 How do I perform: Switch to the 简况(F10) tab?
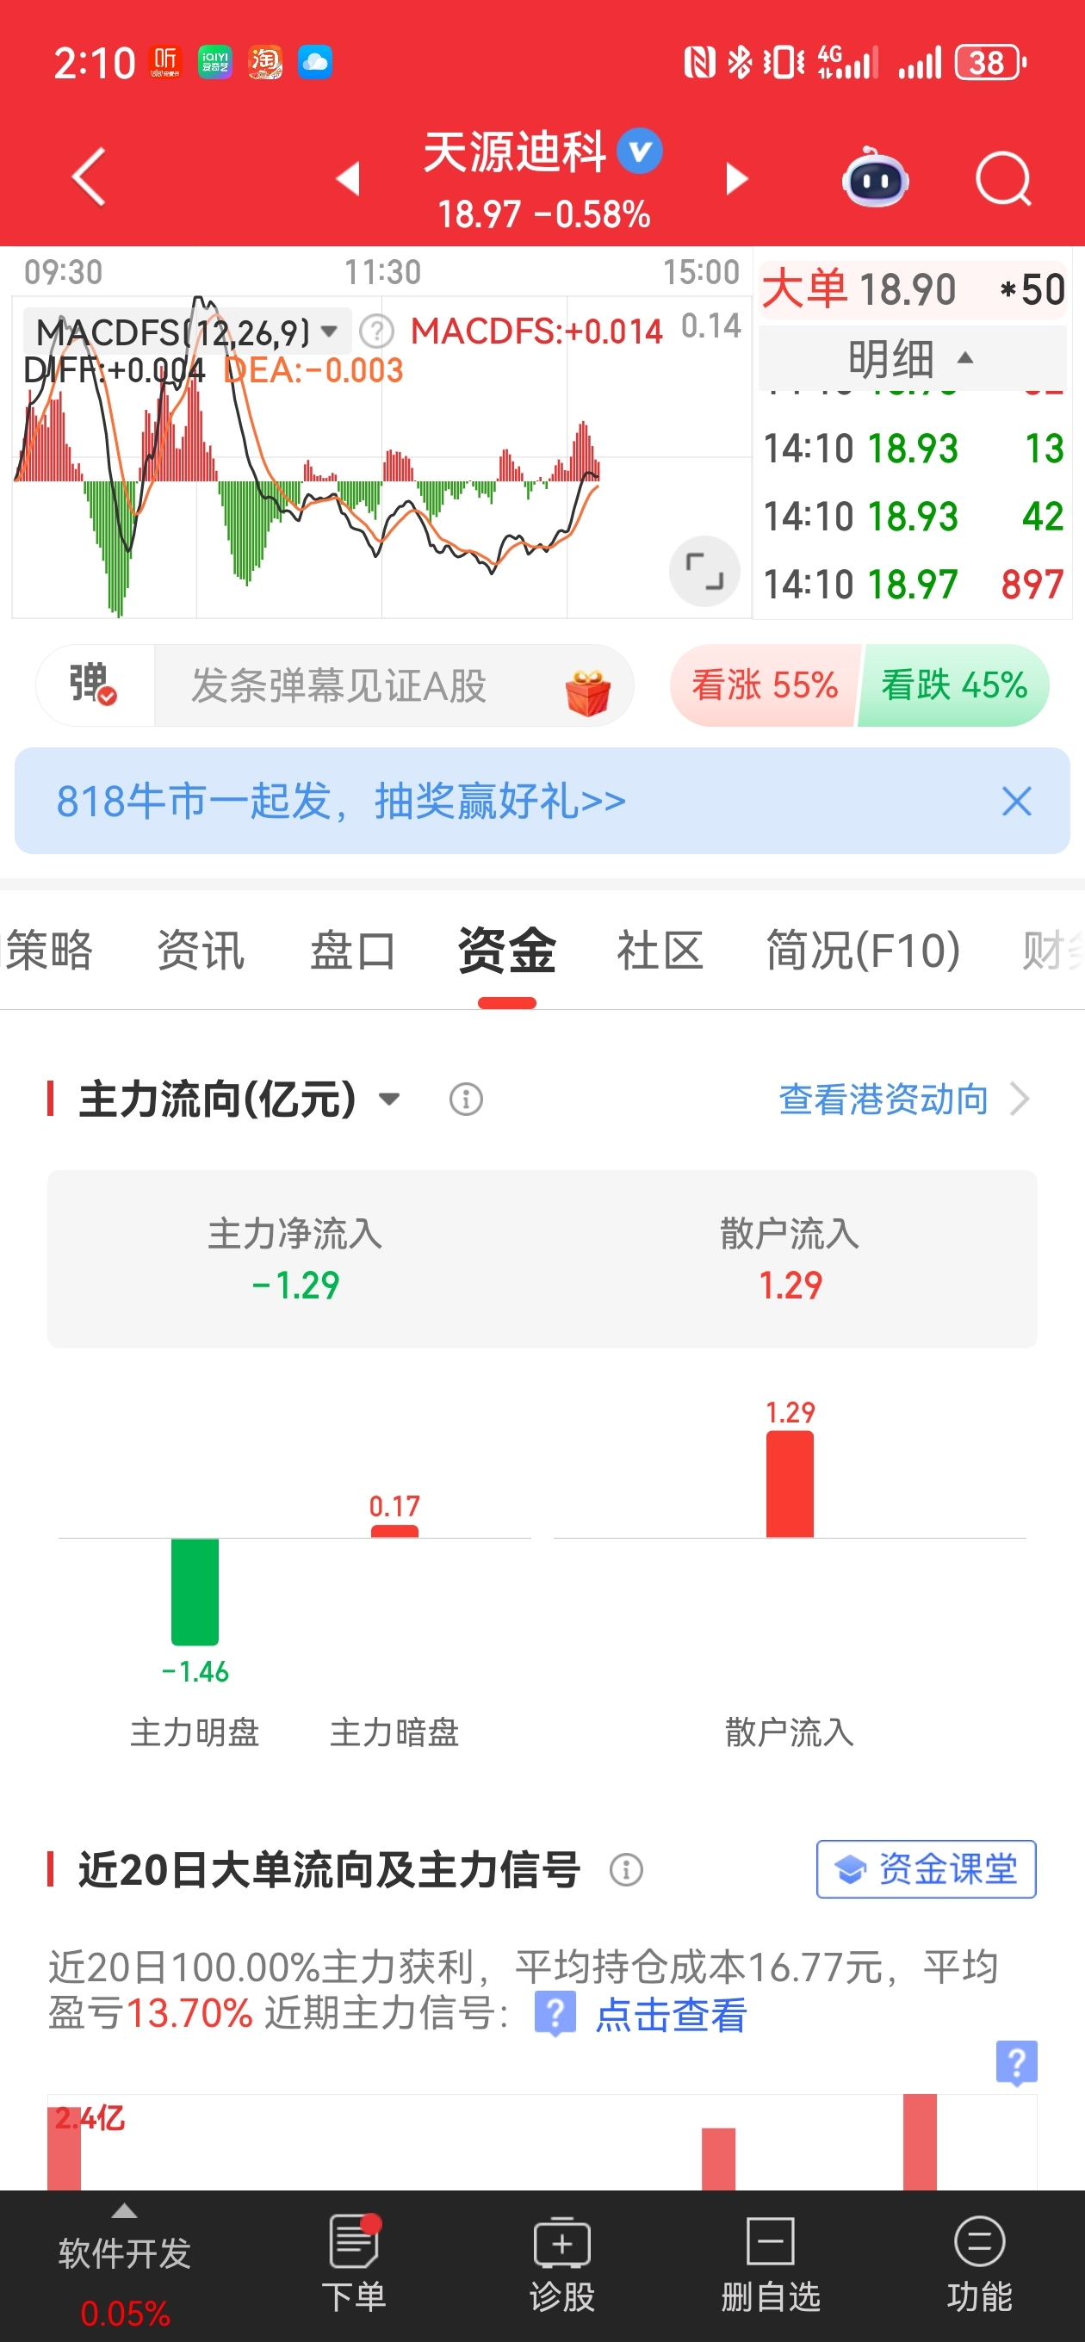862,950
